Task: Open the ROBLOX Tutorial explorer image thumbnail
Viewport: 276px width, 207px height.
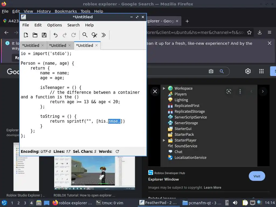Action: point(95,173)
